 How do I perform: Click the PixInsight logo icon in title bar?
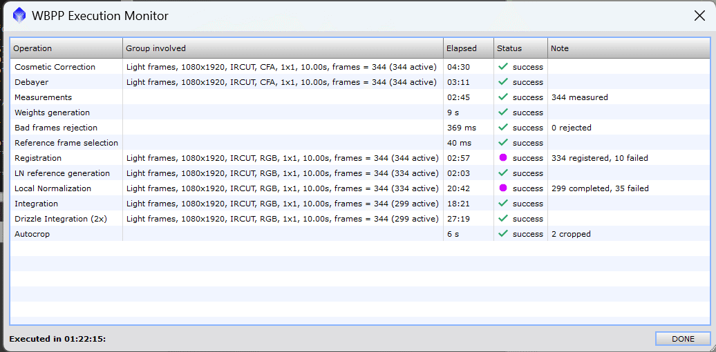[x=19, y=16]
